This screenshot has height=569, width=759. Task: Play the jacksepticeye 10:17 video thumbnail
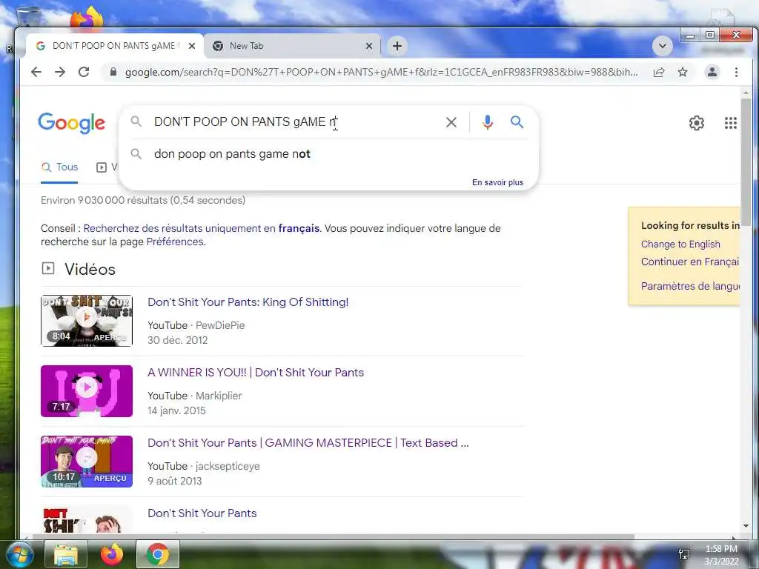pos(87,461)
